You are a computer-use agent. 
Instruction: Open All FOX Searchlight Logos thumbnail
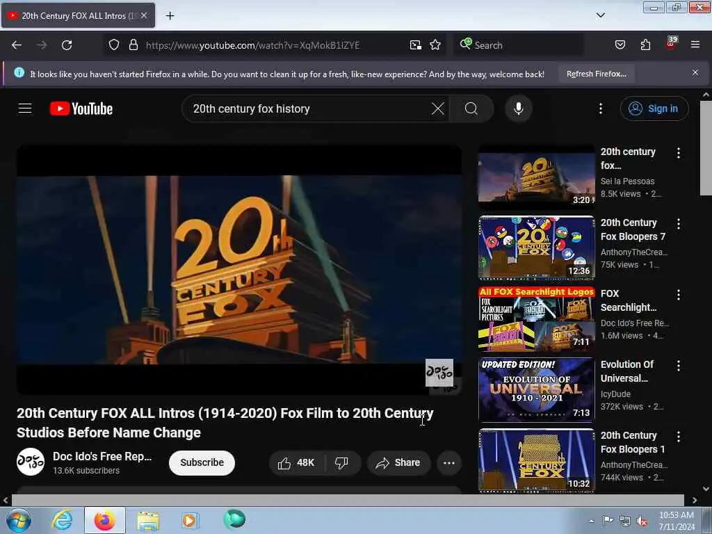click(536, 318)
